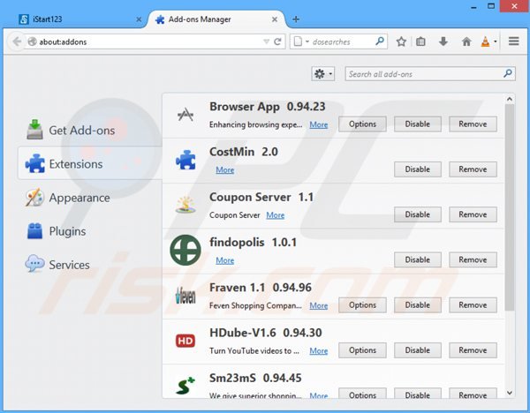Click the Fraven extension logo

point(185,296)
